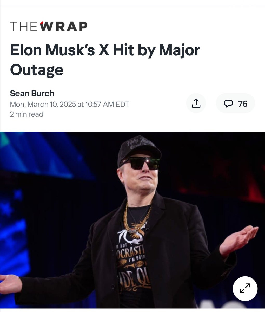Open author Sean Burch's profile

(32, 93)
